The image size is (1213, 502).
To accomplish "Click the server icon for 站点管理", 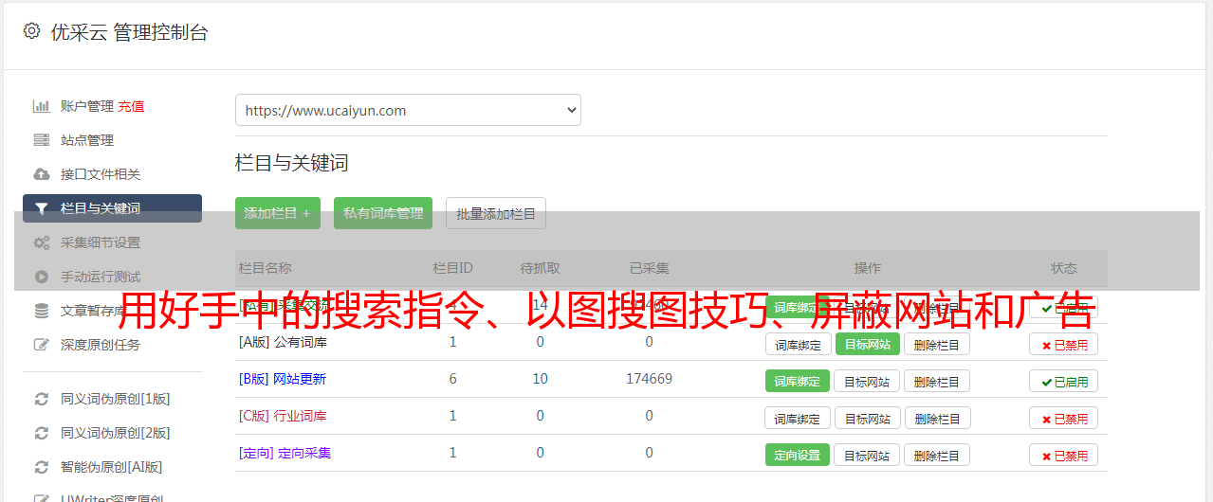I will pos(41,140).
